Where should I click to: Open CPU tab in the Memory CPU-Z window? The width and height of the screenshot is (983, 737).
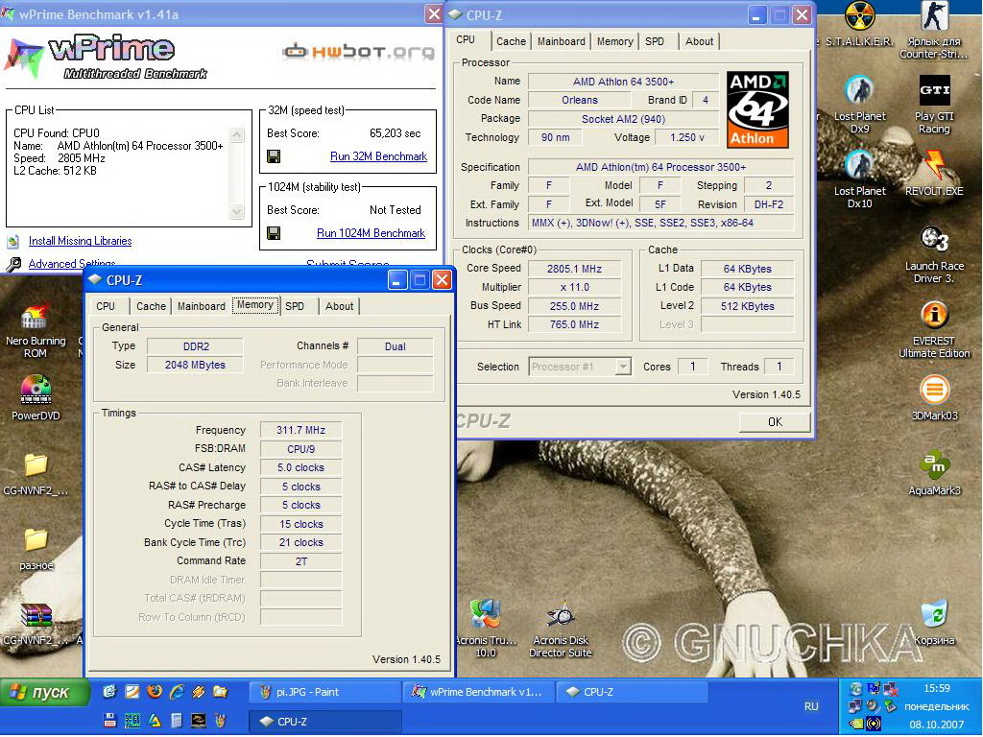pyautogui.click(x=106, y=306)
